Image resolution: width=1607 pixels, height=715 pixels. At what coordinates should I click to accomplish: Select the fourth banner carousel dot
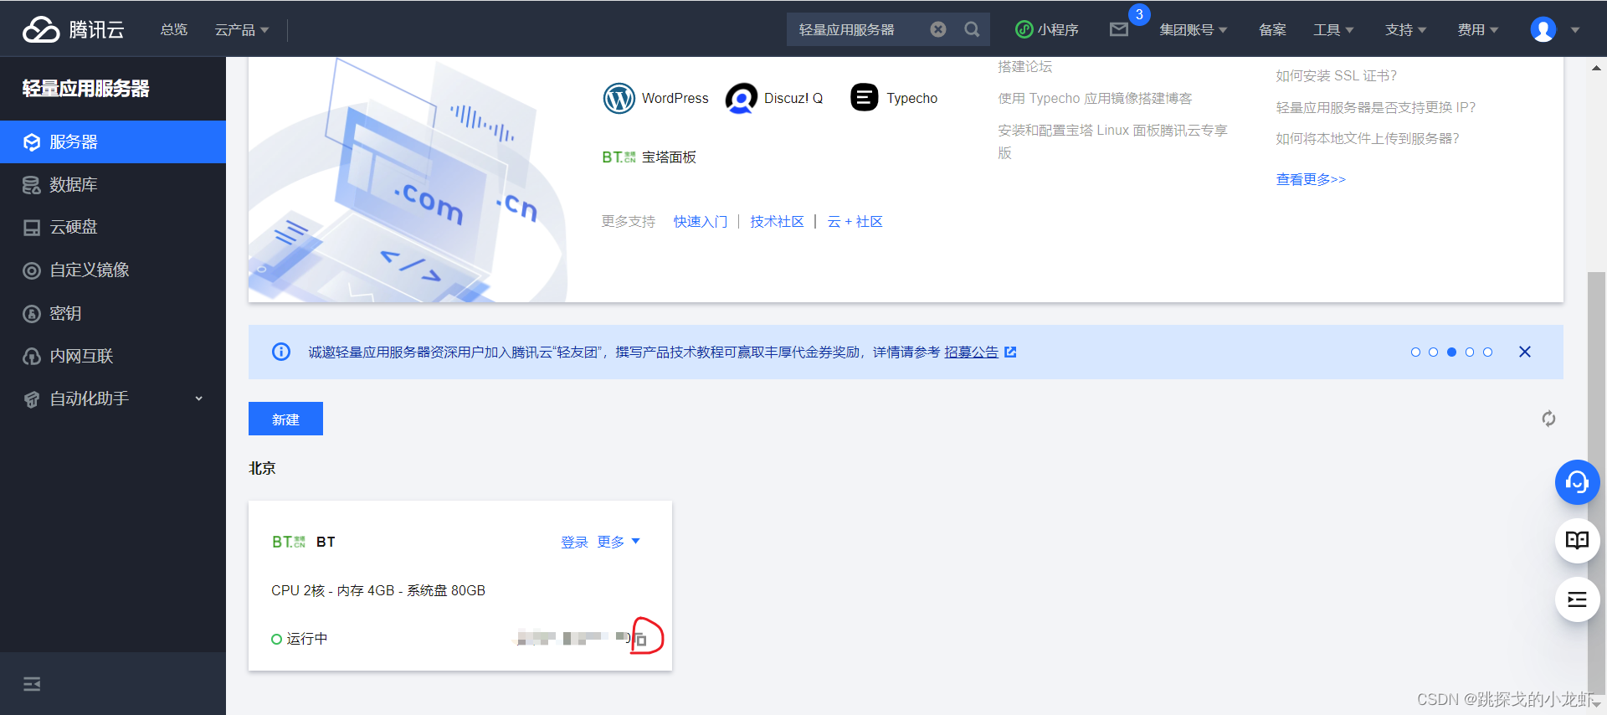[1469, 352]
